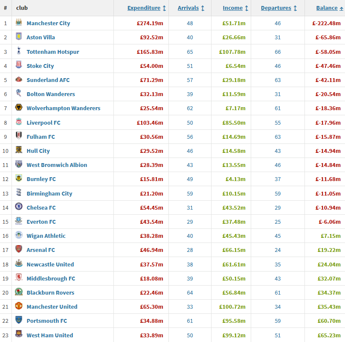The image size is (345, 342).
Task: Click the Bolton Wanderers crest icon
Action: point(19,93)
